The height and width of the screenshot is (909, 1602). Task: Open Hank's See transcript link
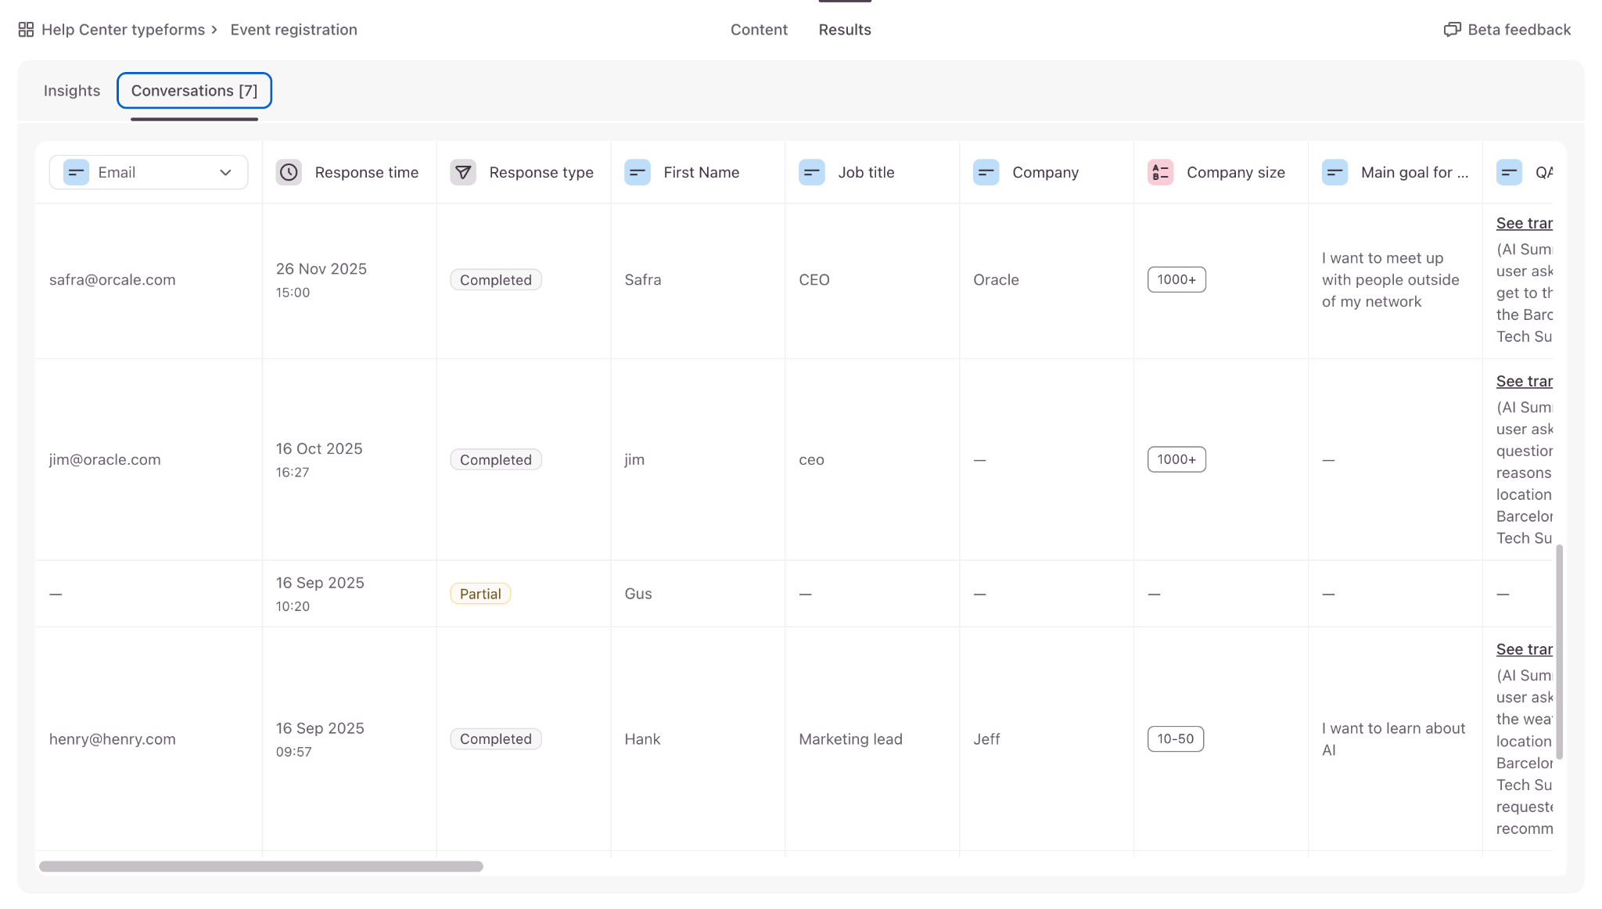coord(1524,650)
